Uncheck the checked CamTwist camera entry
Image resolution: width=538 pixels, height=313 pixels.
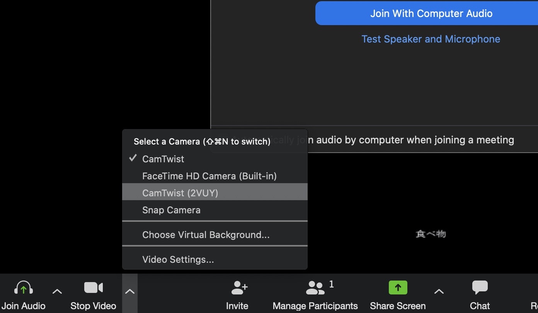pos(163,159)
